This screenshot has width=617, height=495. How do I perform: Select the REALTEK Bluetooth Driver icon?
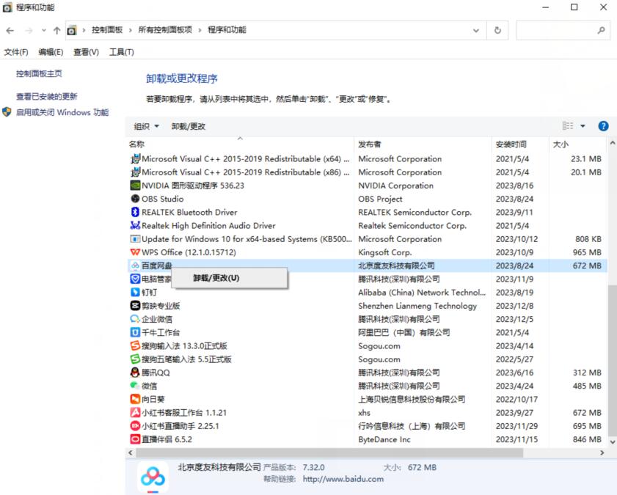(x=135, y=213)
